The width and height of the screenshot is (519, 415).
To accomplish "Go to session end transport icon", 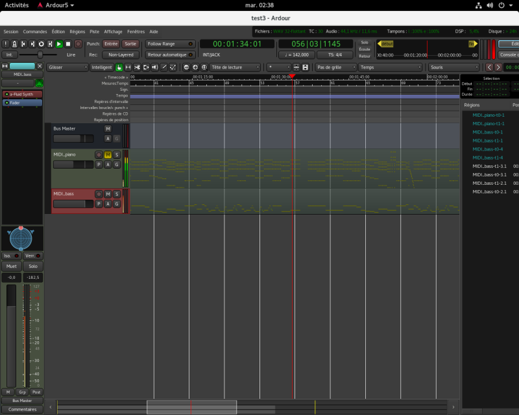I will (32, 44).
